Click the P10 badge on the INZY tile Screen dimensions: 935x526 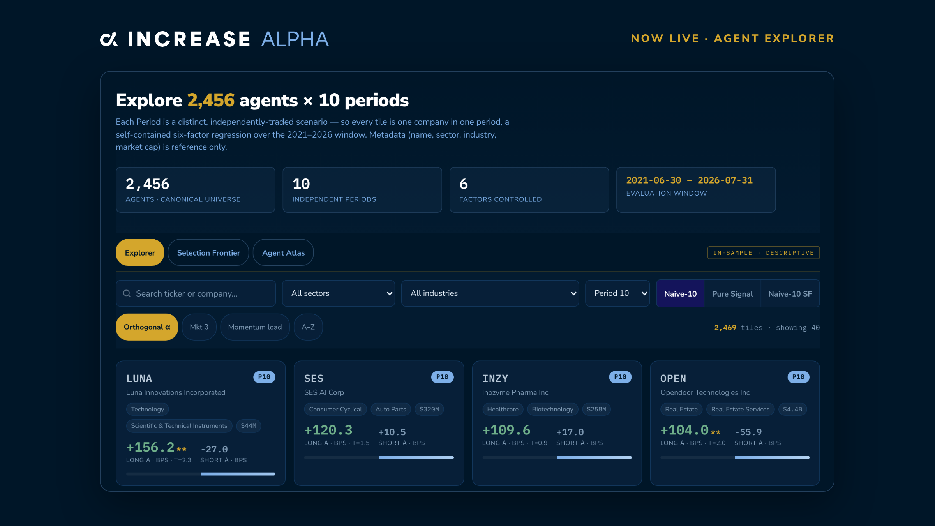coord(620,377)
